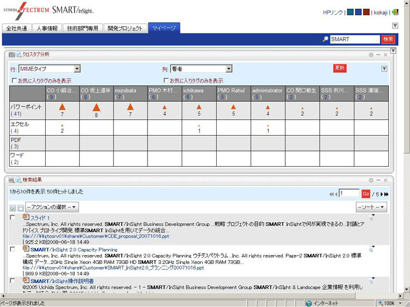
Task: Go to first results page arrow
Action: coord(332,194)
